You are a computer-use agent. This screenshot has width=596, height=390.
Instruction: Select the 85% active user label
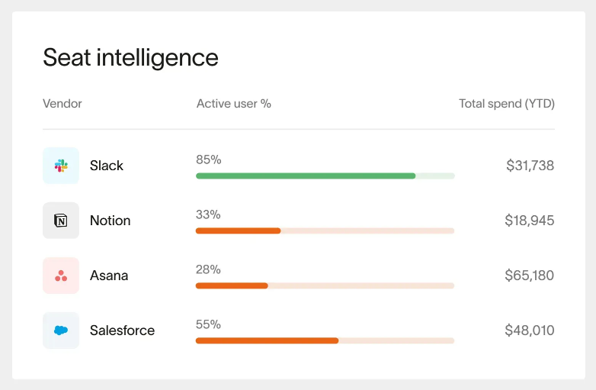pos(209,160)
